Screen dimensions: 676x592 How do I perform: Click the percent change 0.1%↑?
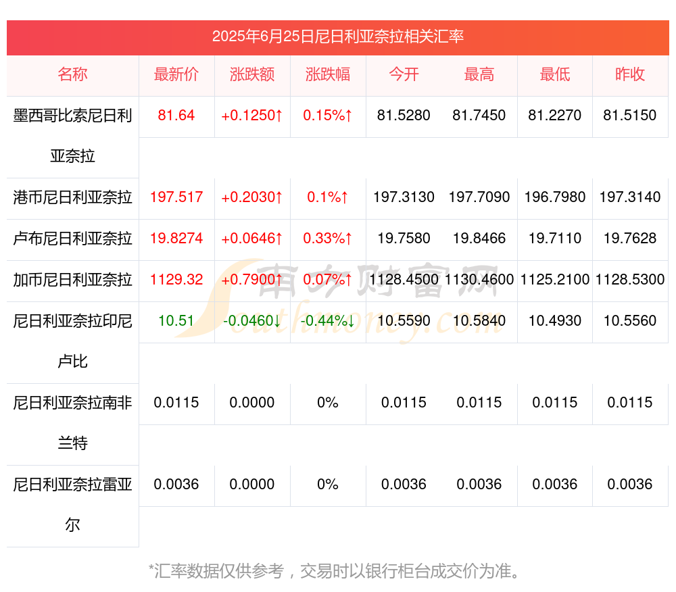coord(328,197)
